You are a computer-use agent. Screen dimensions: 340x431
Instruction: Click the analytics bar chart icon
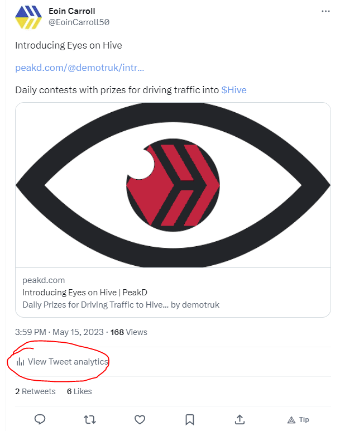20,362
